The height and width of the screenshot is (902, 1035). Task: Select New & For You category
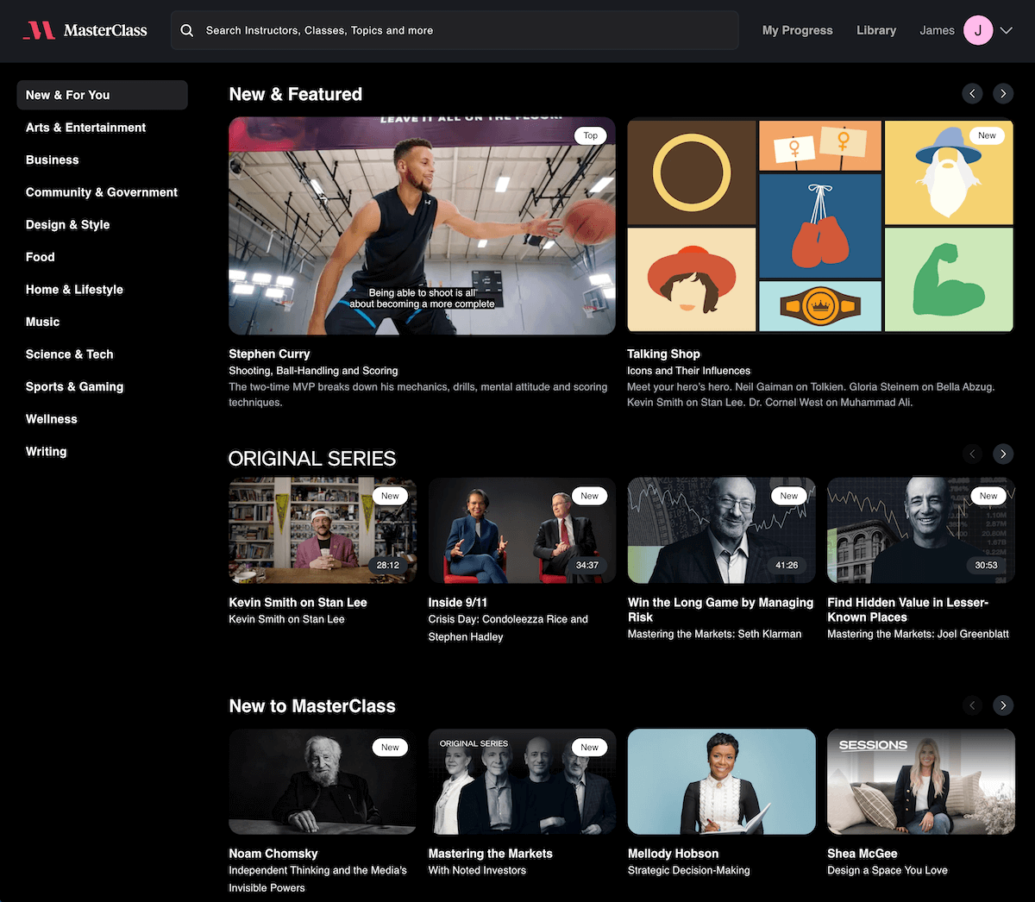tap(102, 95)
